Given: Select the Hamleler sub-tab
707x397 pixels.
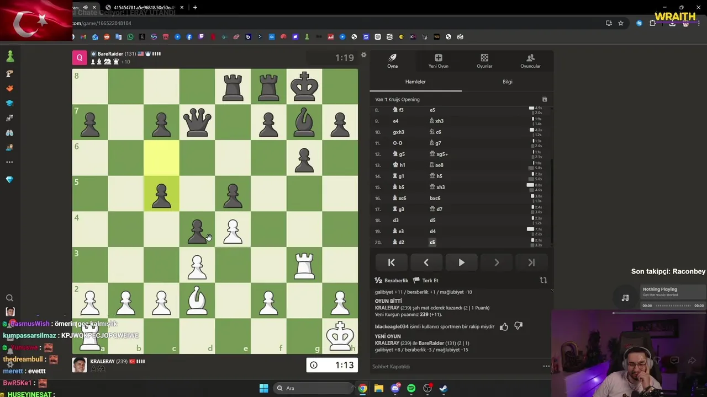Looking at the screenshot, I should [415, 82].
